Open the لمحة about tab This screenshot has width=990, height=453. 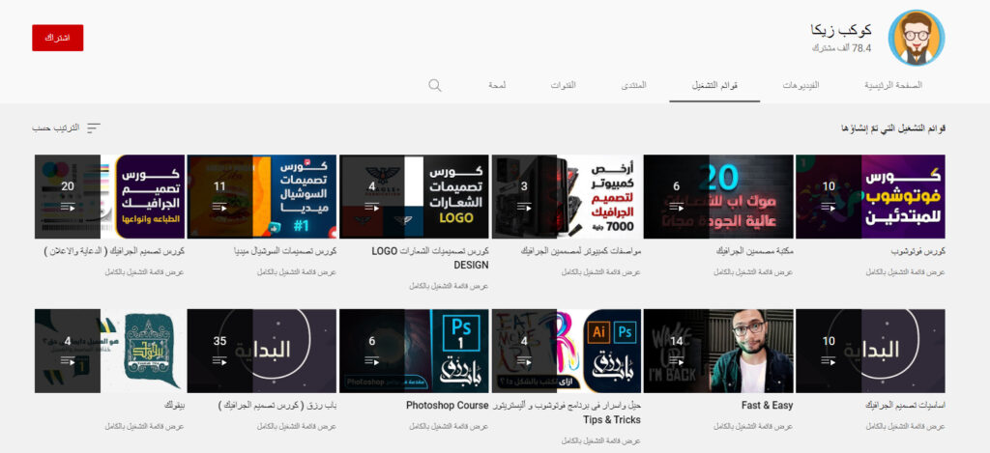tap(496, 85)
